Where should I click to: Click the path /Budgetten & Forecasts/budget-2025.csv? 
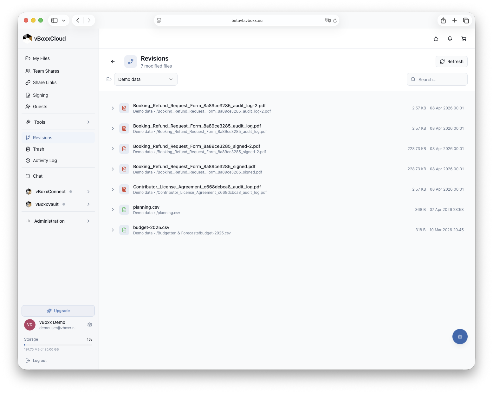[193, 233]
